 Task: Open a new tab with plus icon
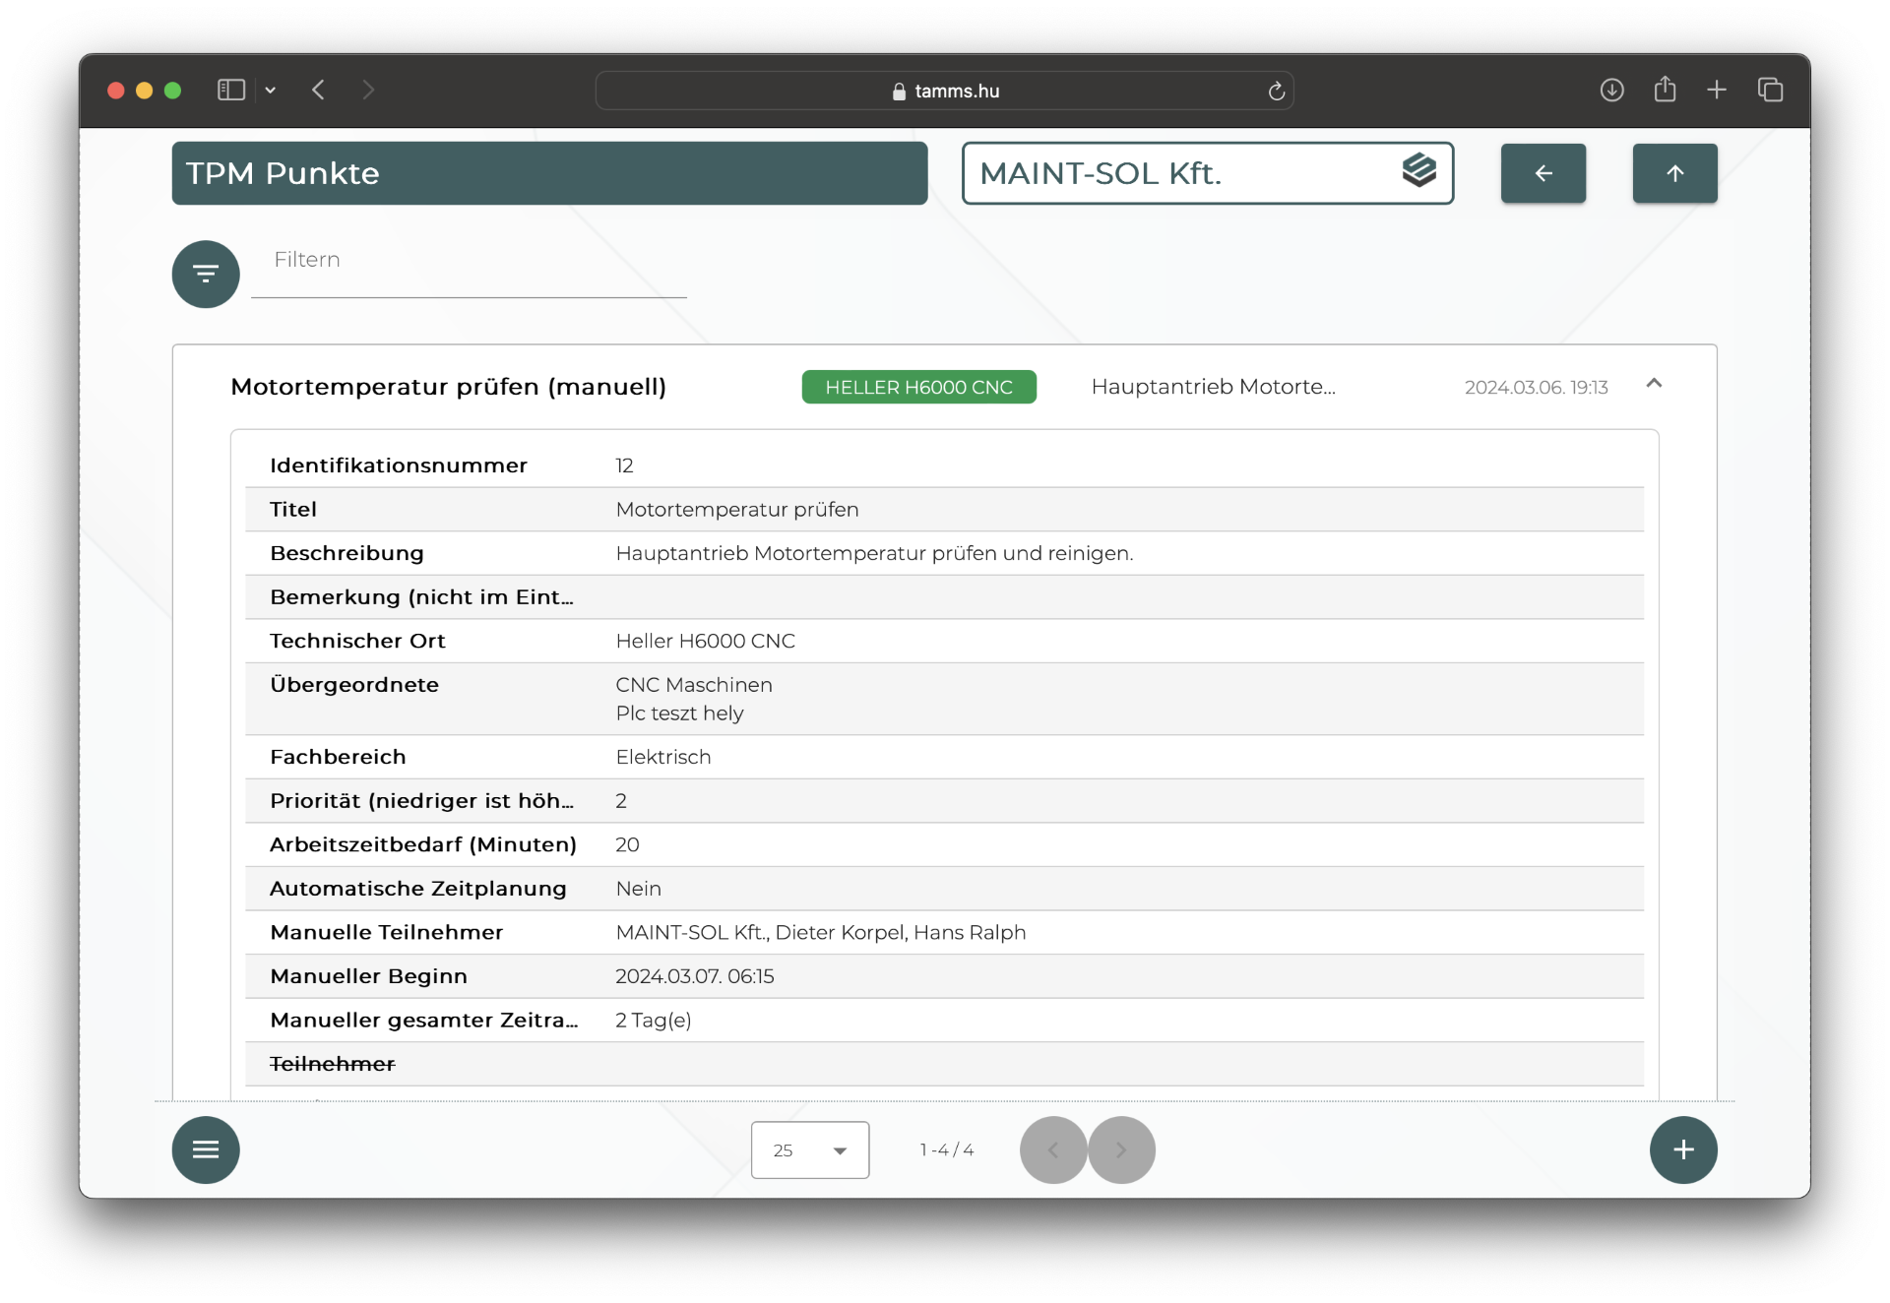1717,91
